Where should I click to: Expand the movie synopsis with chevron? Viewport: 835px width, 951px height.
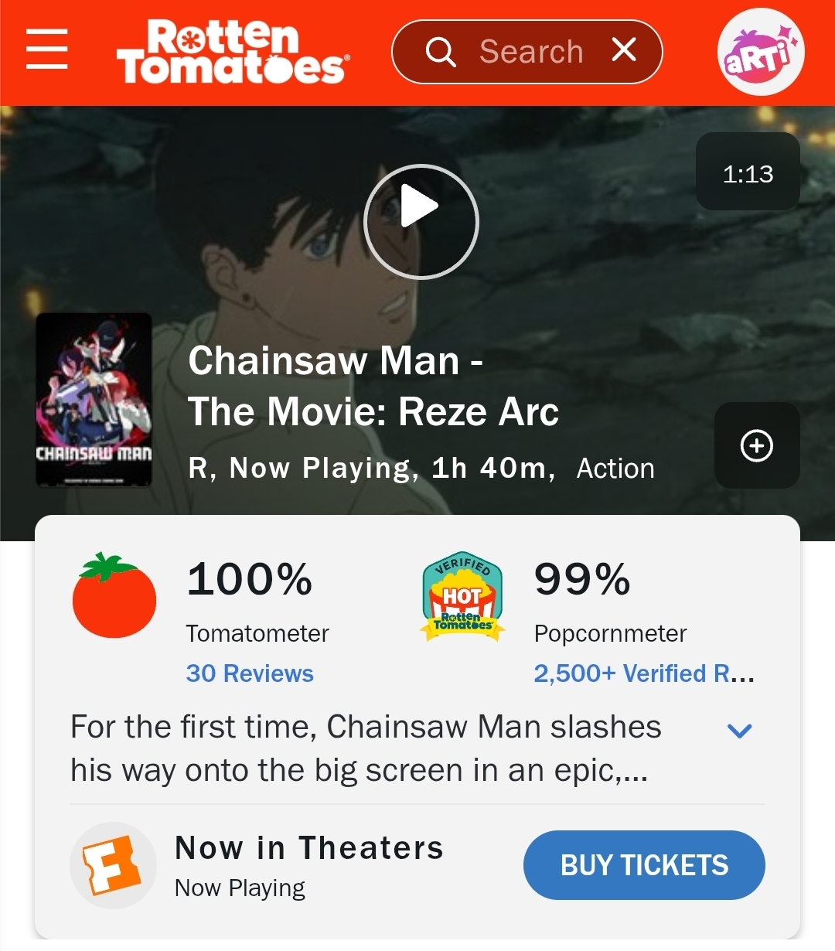point(740,731)
